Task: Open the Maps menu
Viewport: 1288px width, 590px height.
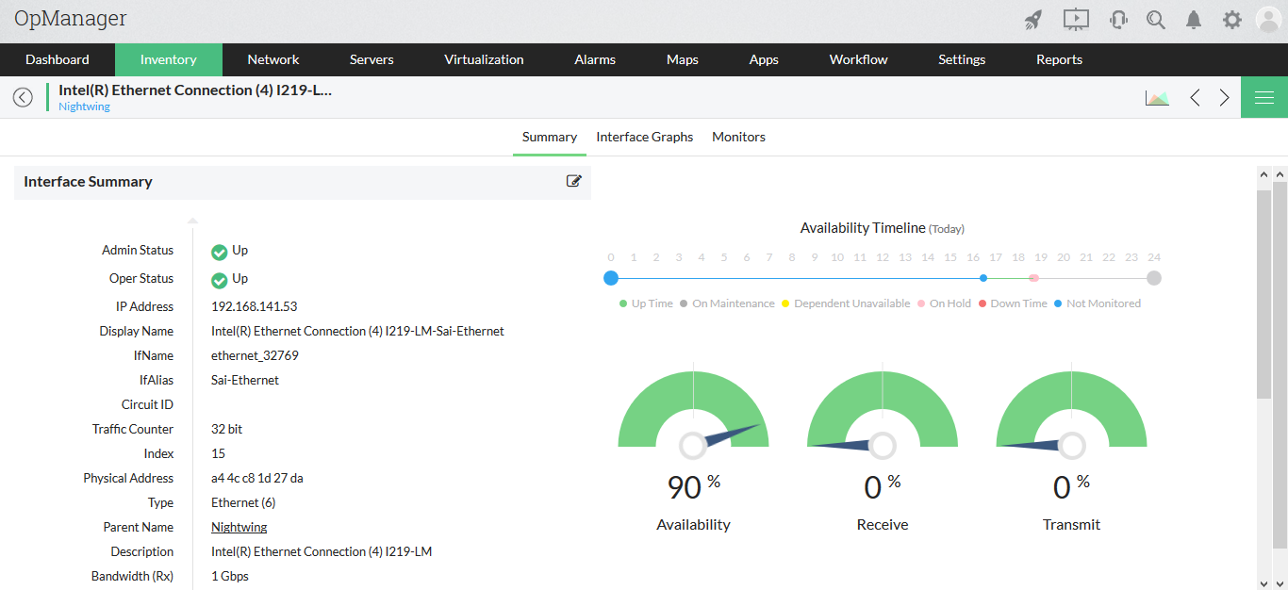Action: [x=683, y=59]
